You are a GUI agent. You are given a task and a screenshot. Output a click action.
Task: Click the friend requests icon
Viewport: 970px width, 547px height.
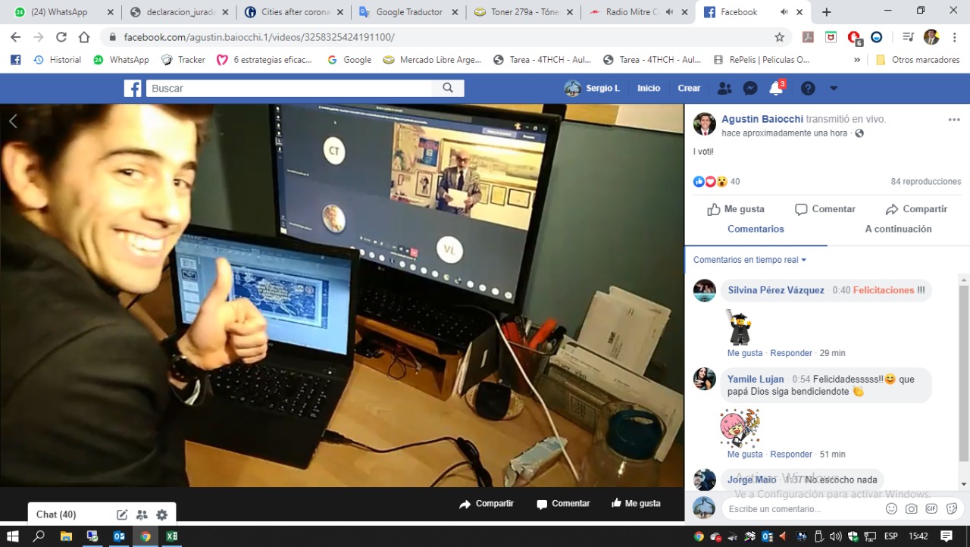tap(724, 89)
